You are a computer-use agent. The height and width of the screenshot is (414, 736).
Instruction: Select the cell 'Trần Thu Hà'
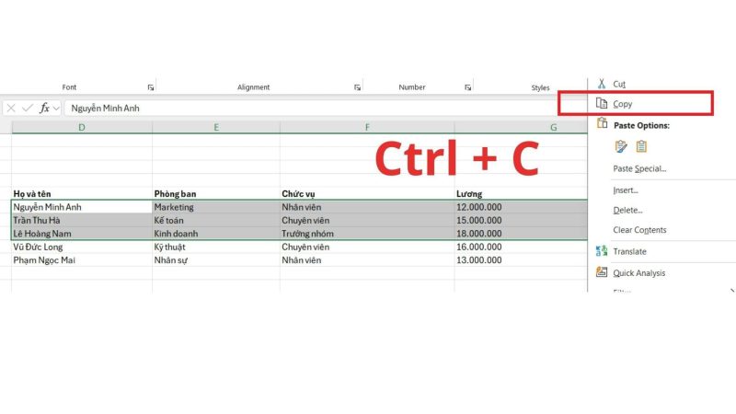pos(82,220)
